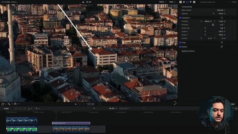Adjust the Scale Y slider

(x=209, y=35)
